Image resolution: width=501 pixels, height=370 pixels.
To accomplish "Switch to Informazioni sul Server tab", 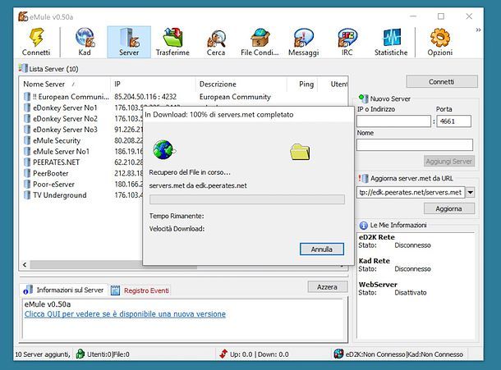I will (x=63, y=290).
